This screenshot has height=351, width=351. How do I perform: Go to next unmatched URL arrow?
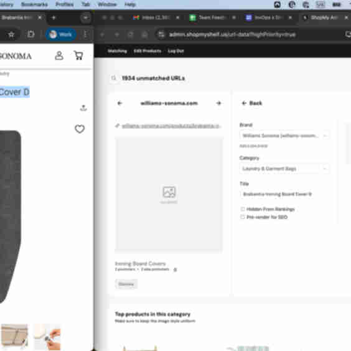218,103
